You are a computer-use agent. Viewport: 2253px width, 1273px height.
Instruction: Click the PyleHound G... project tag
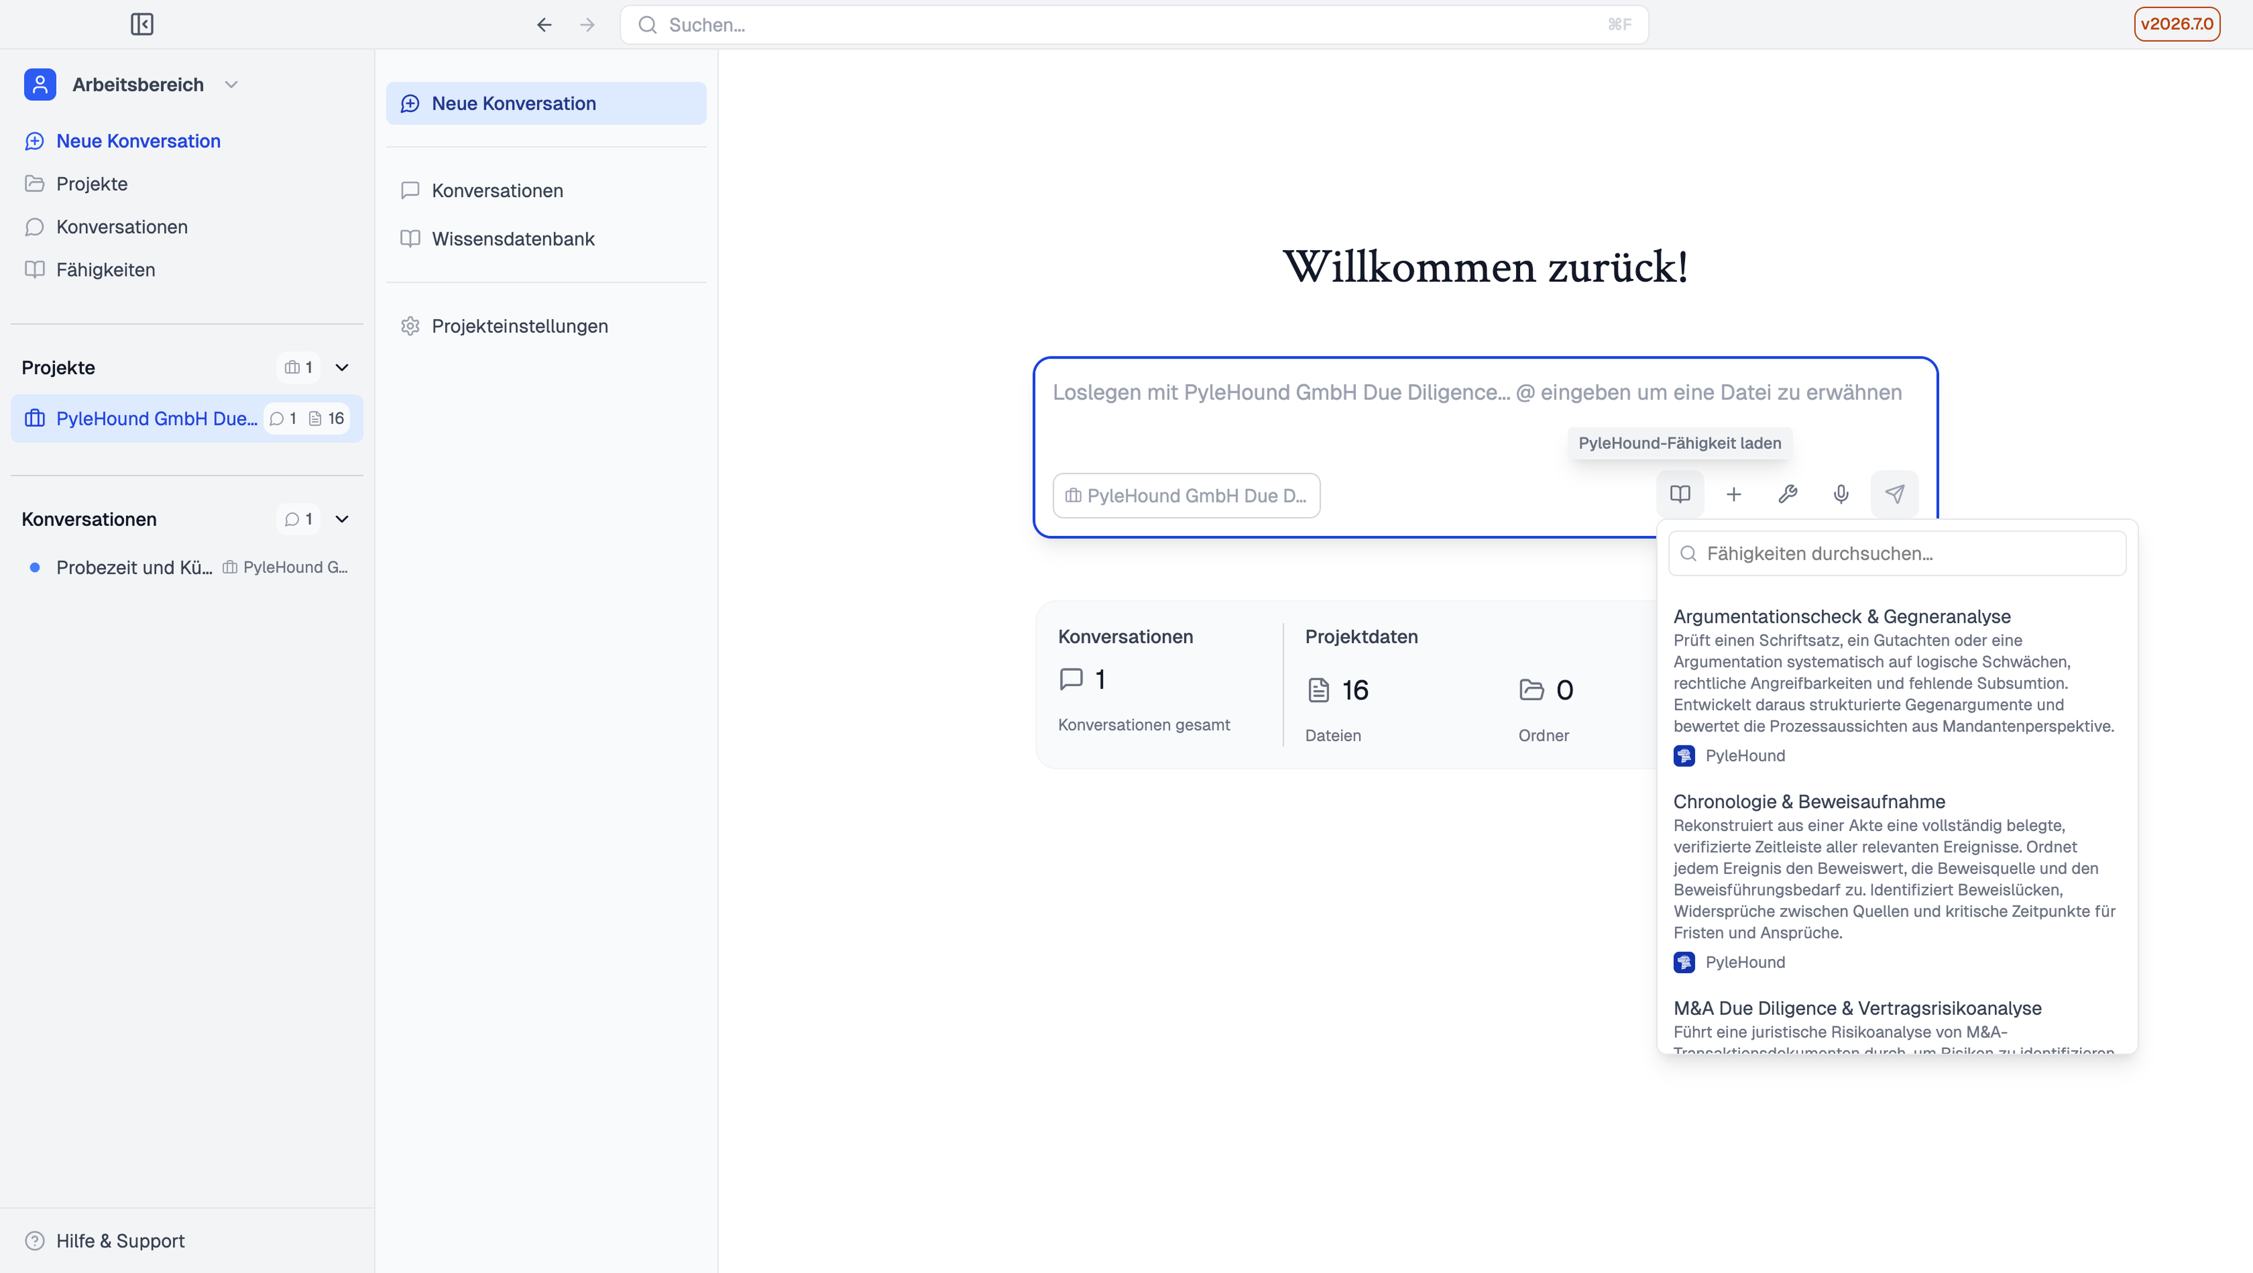(285, 567)
